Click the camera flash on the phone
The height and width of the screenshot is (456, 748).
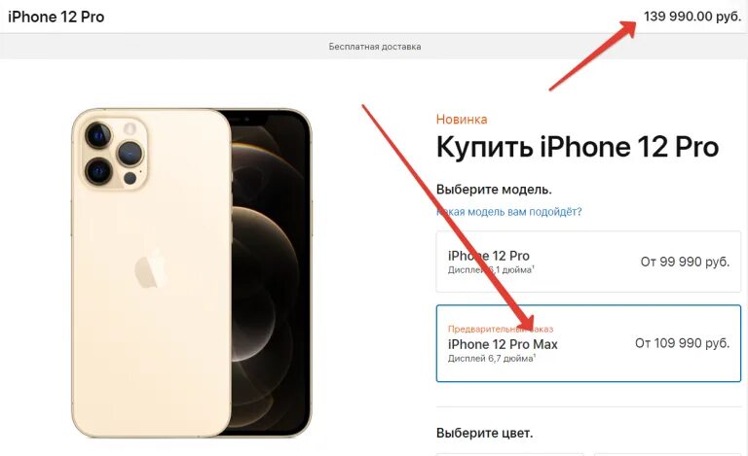(x=130, y=128)
